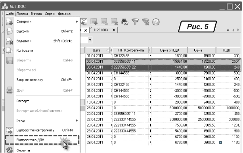Select the cell 6000000,00

coord(169,108)
